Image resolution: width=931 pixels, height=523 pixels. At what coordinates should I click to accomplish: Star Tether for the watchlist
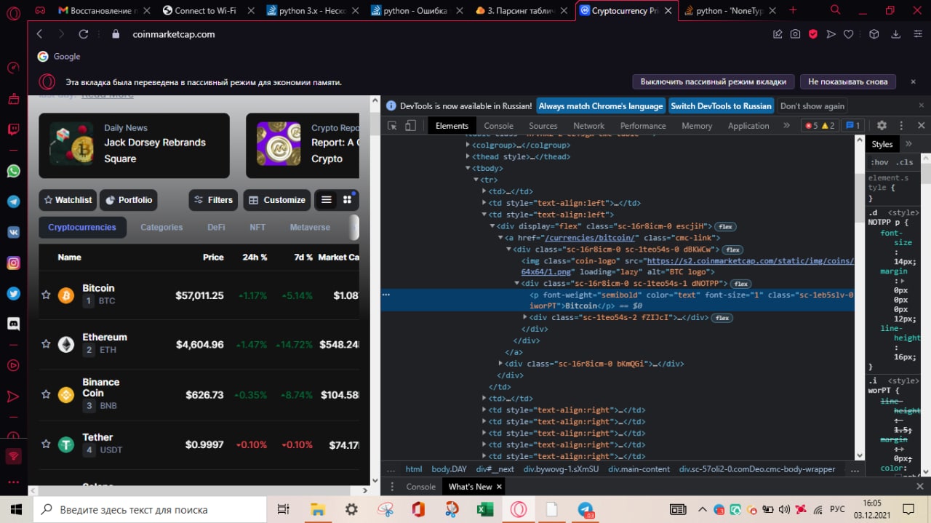click(x=46, y=444)
